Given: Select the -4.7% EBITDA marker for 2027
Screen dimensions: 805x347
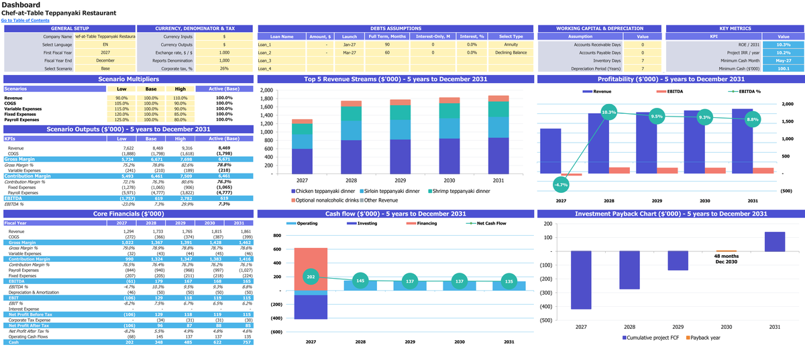Looking at the screenshot, I should pos(561,184).
